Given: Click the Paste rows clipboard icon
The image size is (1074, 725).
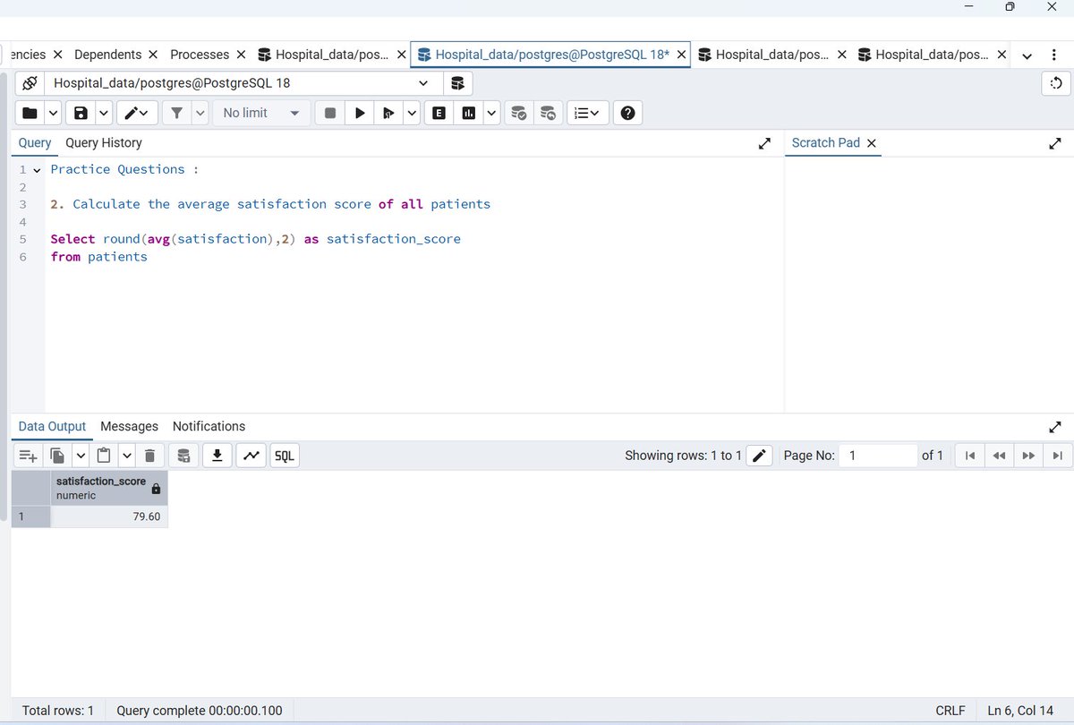Looking at the screenshot, I should pos(104,456).
